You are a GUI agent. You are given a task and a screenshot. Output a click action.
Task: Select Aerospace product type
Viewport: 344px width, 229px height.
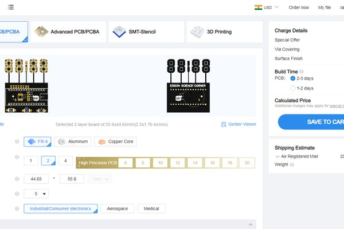pos(118,208)
